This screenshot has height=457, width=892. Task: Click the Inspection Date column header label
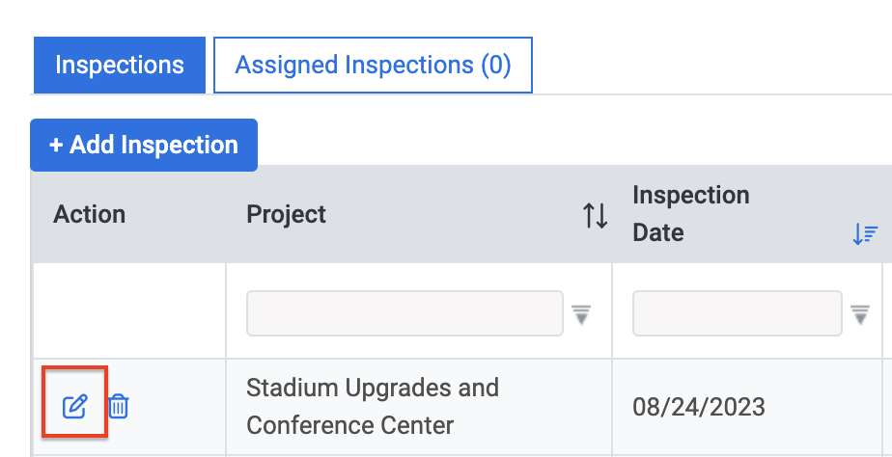coord(690,214)
